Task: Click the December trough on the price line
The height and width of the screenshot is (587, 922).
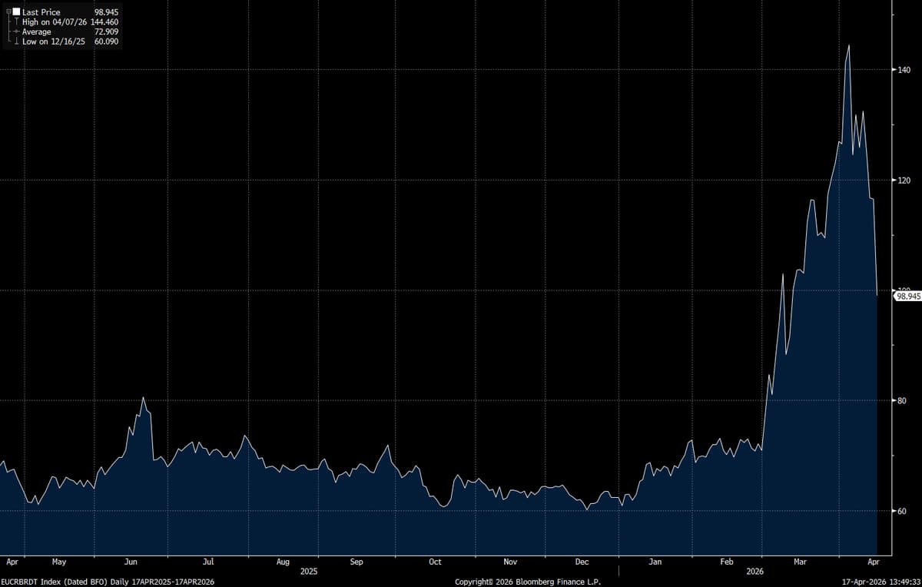Action: click(x=588, y=508)
